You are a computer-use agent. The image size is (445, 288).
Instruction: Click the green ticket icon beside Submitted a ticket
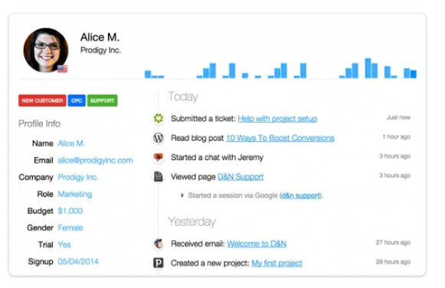pos(159,118)
